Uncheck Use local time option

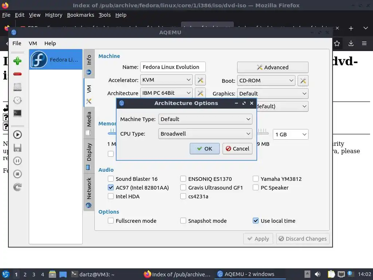256,221
